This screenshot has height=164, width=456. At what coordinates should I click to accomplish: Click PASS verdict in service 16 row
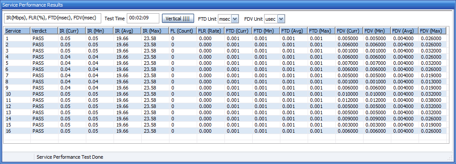(x=38, y=131)
